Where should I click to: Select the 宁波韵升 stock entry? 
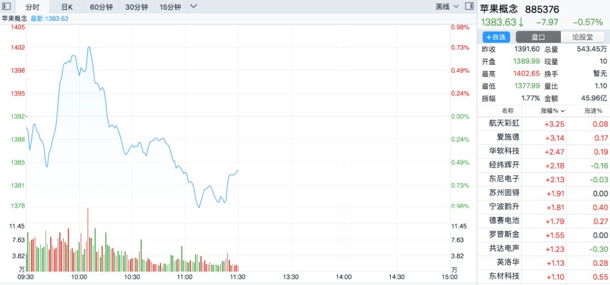(x=543, y=207)
